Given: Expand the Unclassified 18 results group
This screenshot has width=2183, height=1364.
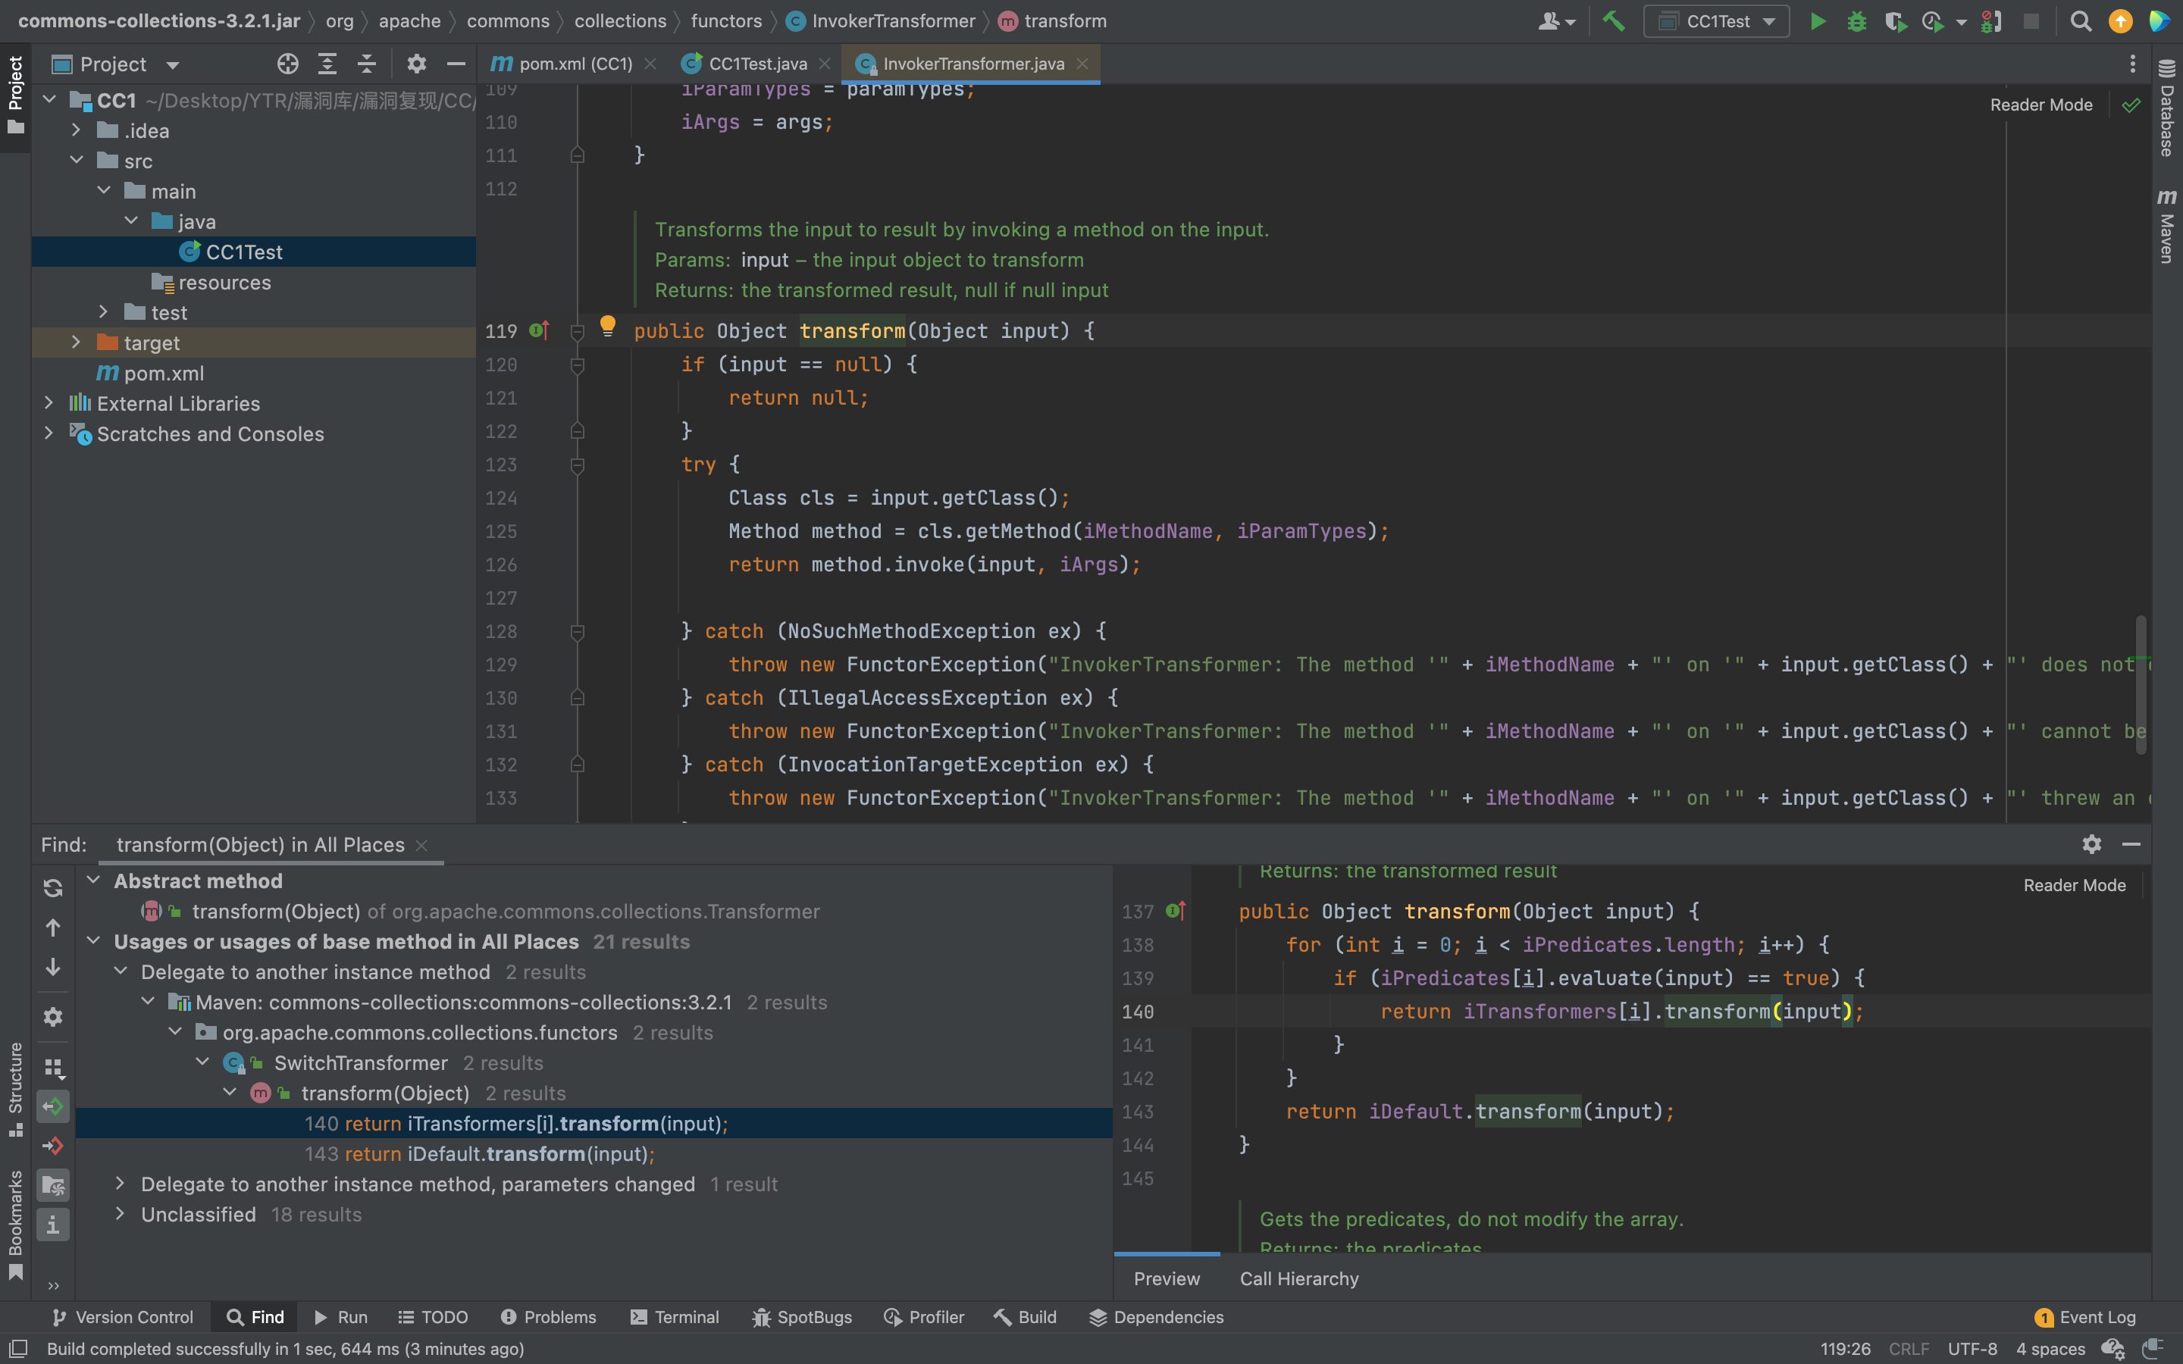Looking at the screenshot, I should click(120, 1214).
